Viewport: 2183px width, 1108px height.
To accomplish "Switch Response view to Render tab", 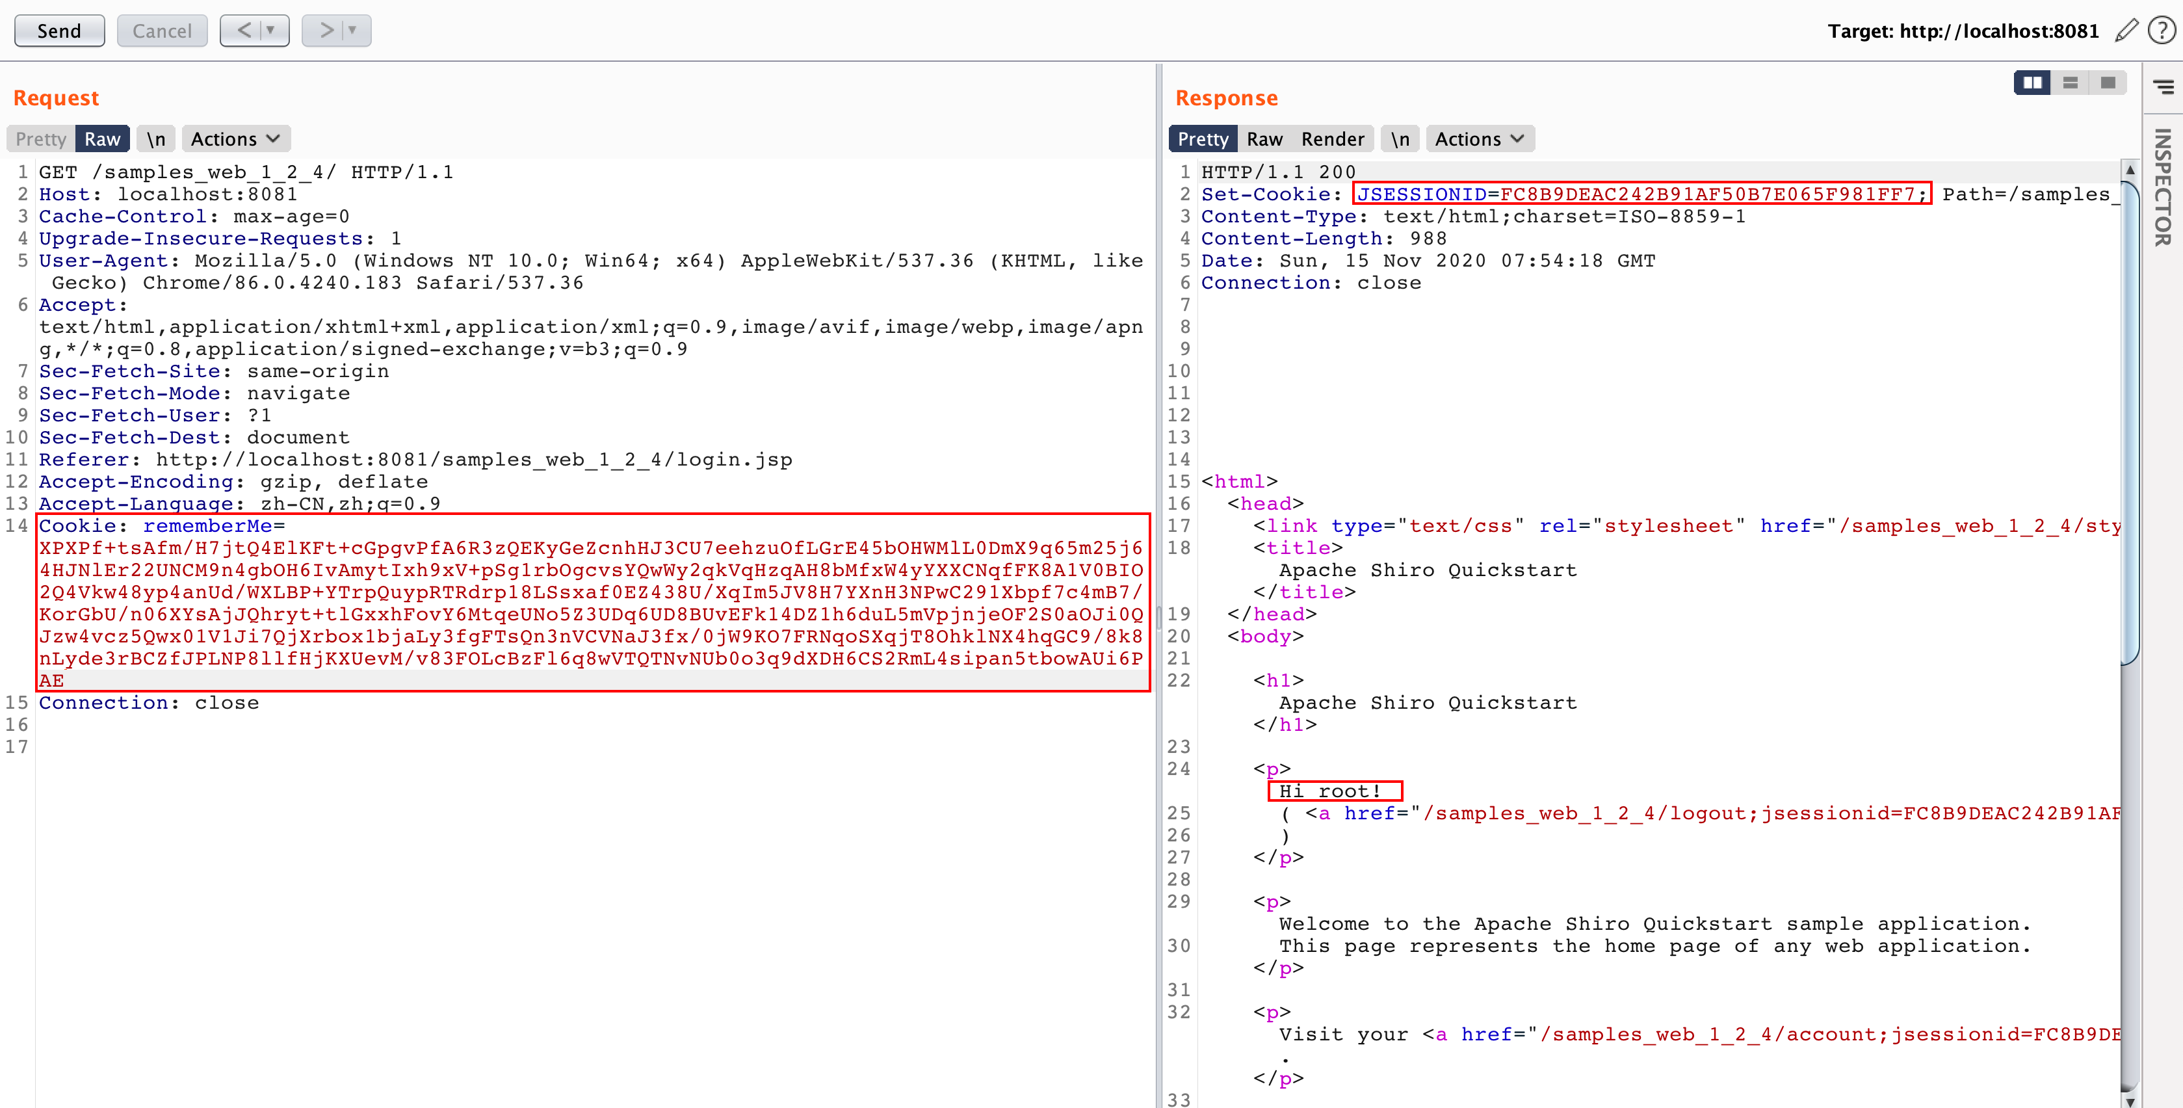I will pos(1332,139).
